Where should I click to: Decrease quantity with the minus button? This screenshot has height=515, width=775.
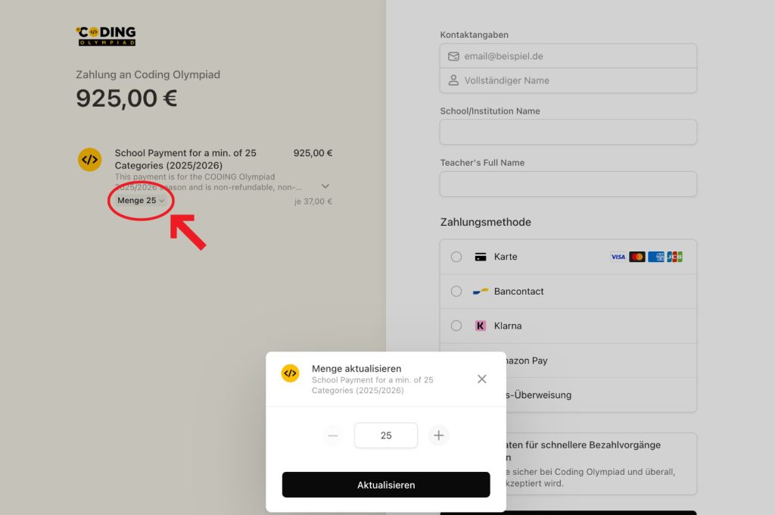pos(332,435)
